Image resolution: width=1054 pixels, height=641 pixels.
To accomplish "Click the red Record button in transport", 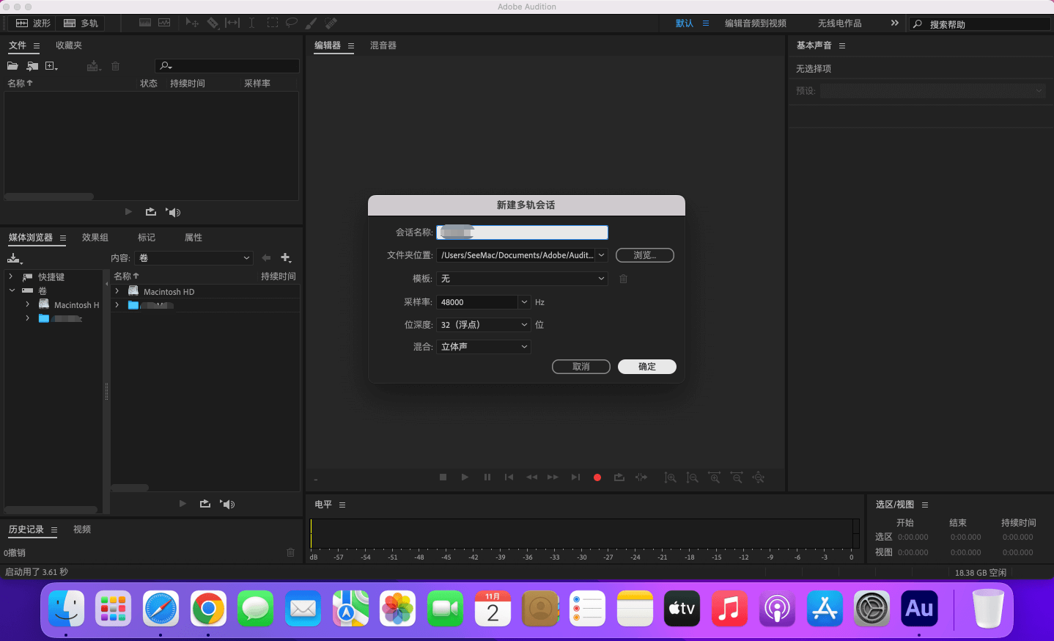I will (x=597, y=477).
